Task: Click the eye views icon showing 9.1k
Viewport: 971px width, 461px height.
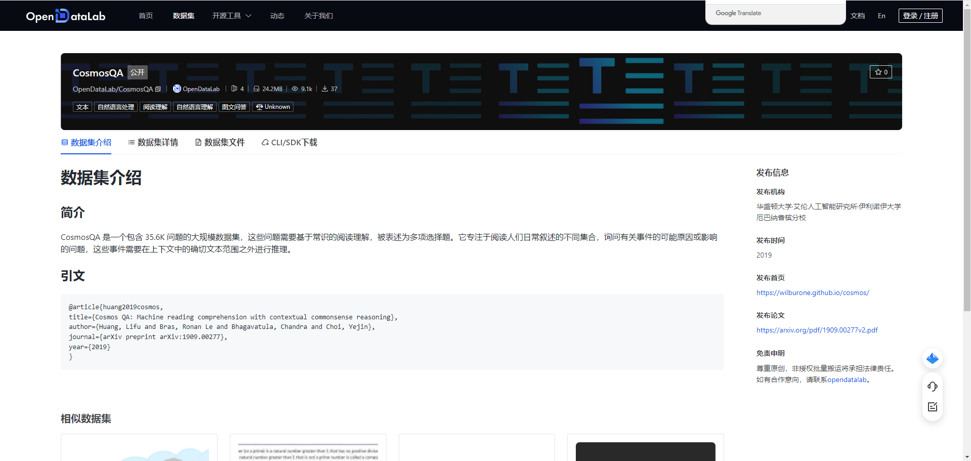Action: coord(294,89)
